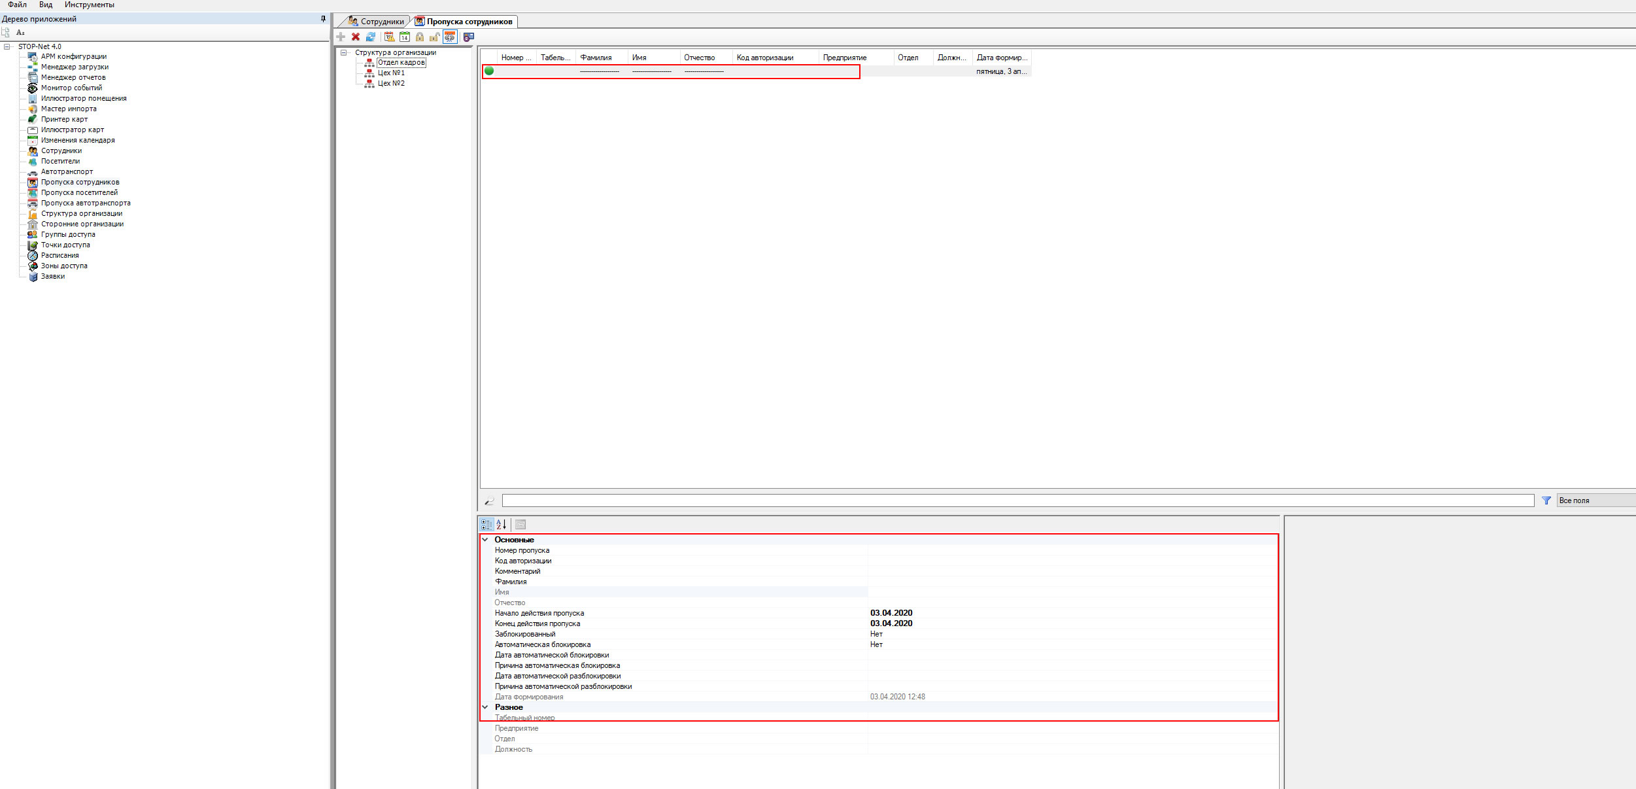The height and width of the screenshot is (789, 1636).
Task: Open Автотранспорт item
Action: pos(67,171)
